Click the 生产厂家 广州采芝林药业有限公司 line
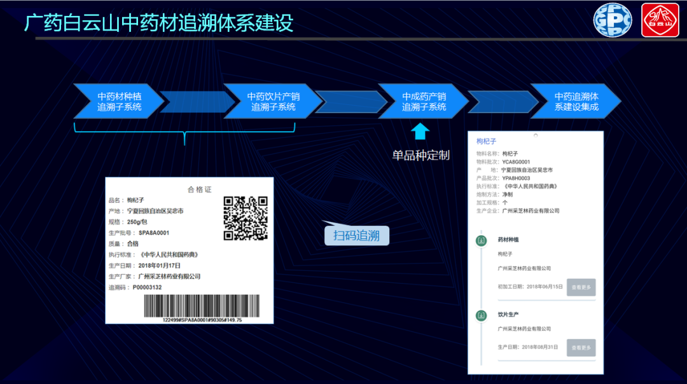687x384 pixels. 154,277
